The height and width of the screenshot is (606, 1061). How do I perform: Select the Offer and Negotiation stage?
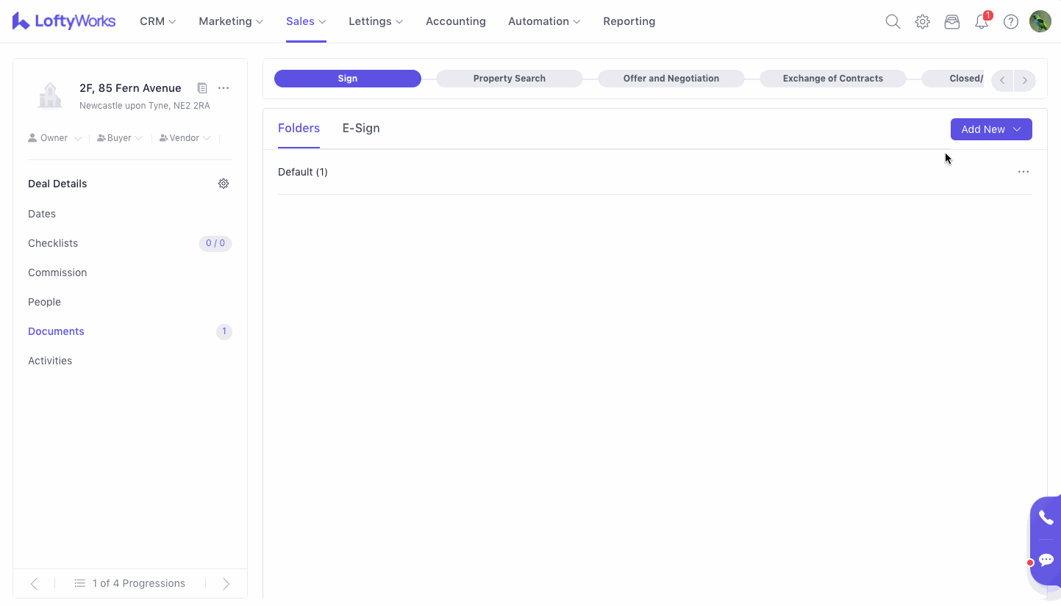pyautogui.click(x=671, y=79)
